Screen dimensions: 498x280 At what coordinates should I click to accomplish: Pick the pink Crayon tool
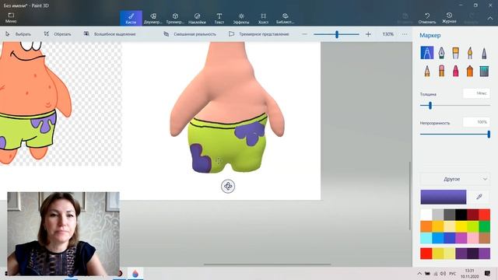point(455,71)
